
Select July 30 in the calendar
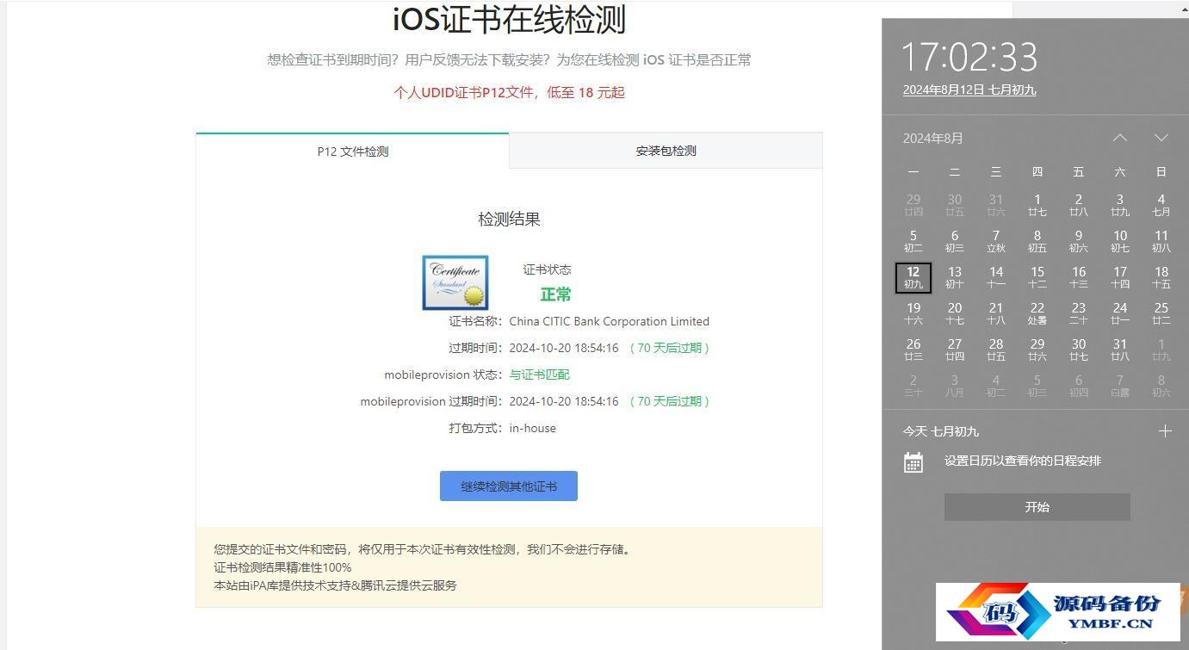tap(954, 205)
